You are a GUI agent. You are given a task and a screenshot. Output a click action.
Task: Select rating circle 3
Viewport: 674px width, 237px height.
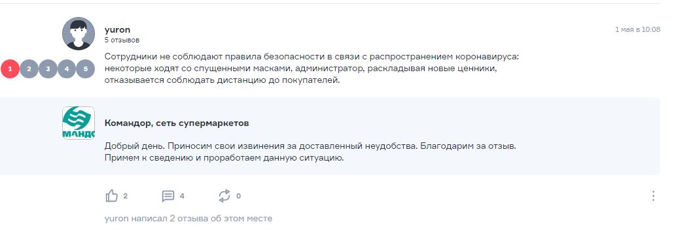48,69
